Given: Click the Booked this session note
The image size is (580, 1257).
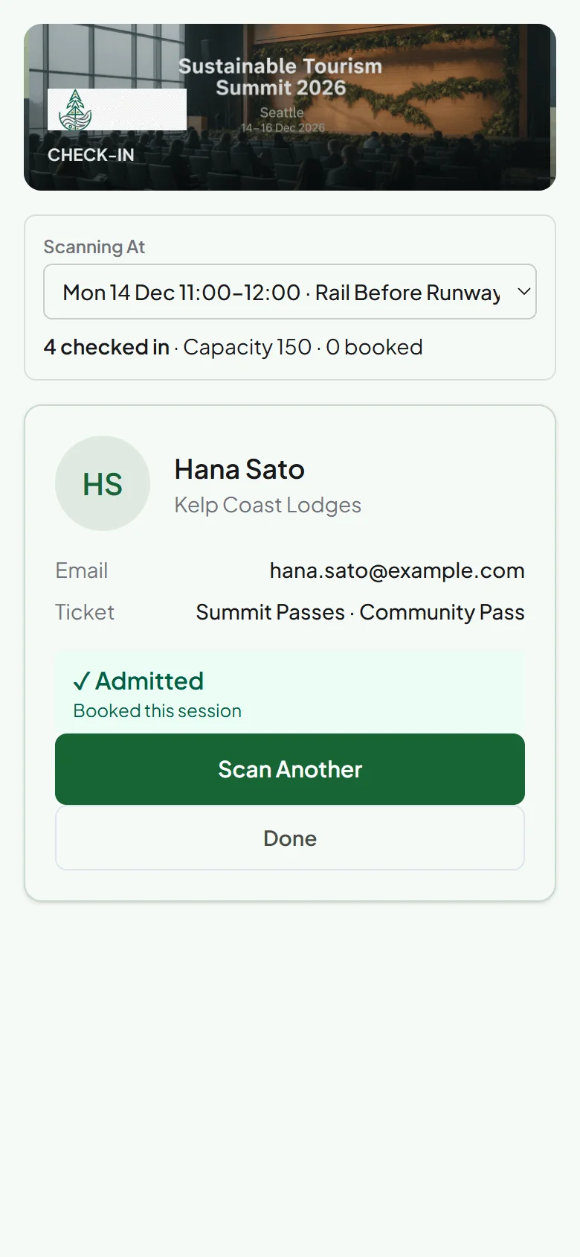Looking at the screenshot, I should click(x=157, y=711).
